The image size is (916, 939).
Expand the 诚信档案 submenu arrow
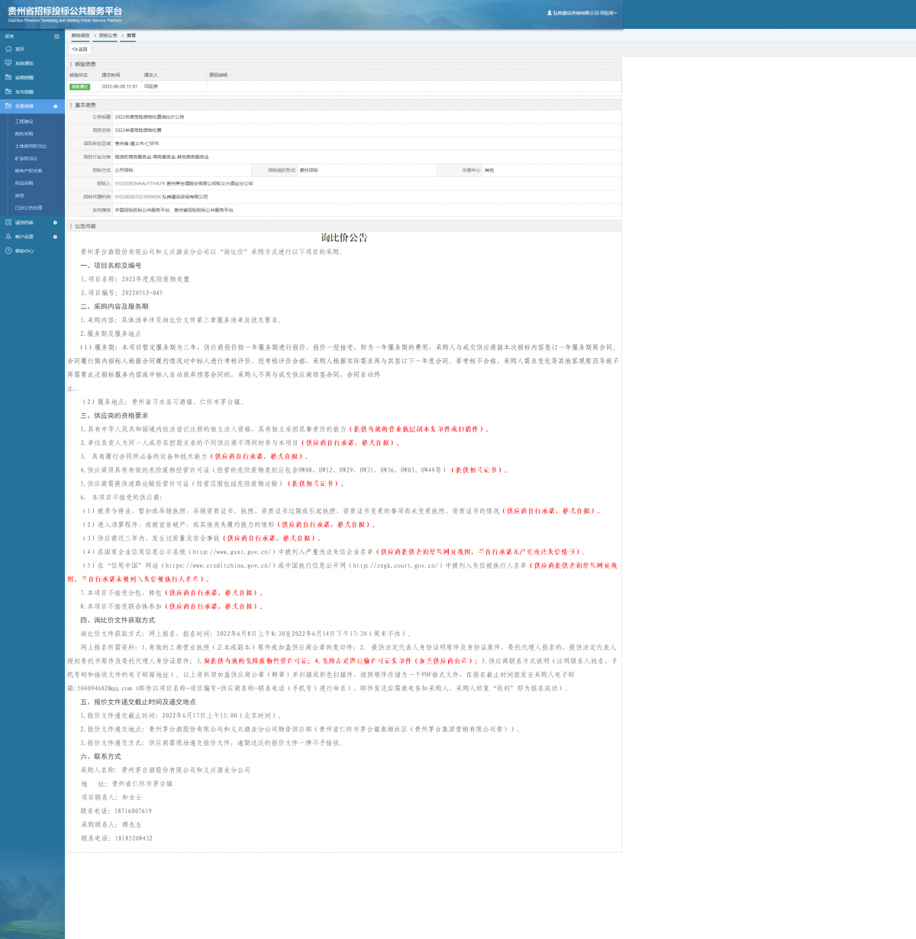(55, 223)
